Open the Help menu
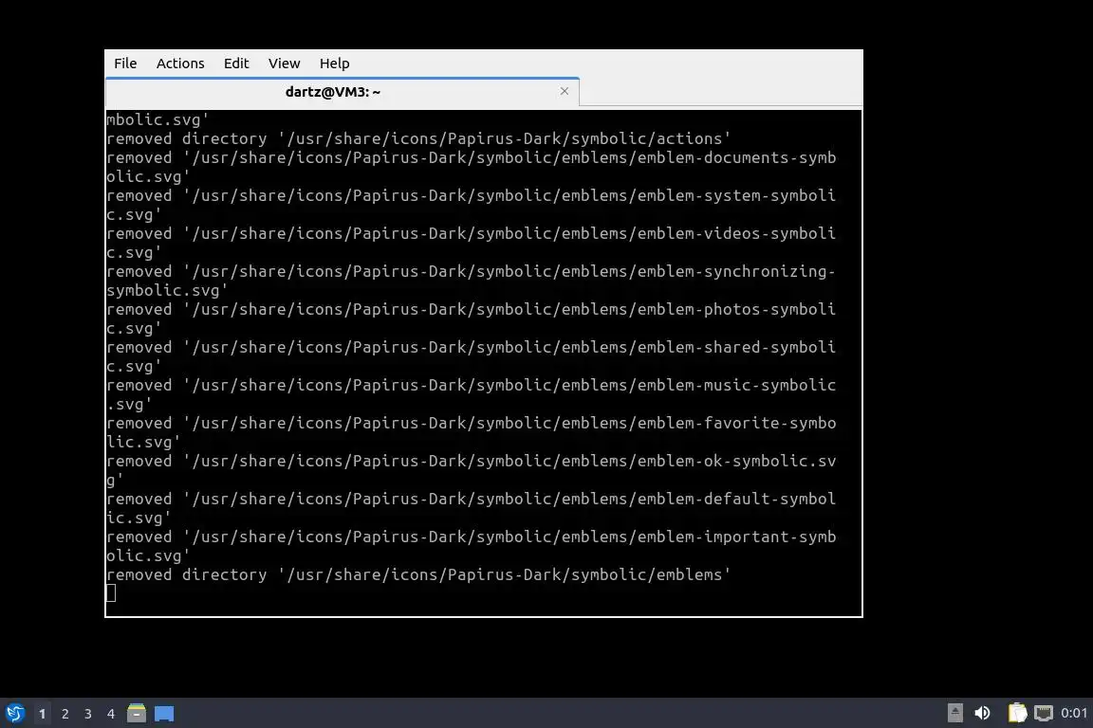Screen dimensions: 1093x728 coord(335,64)
